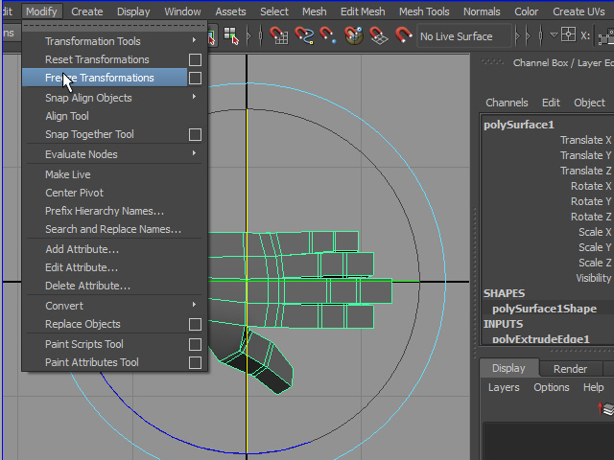
Task: Expand first collapsed section after No Live Surface
Action: coord(518,36)
